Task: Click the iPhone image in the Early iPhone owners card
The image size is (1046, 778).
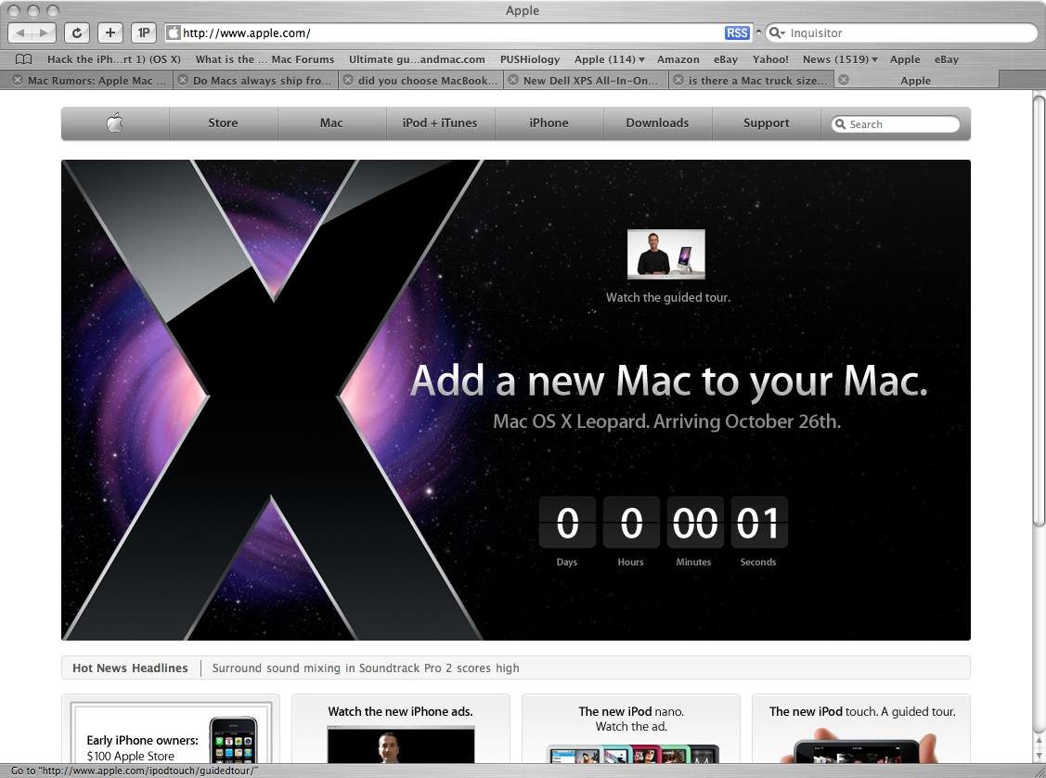Action: coord(233,740)
